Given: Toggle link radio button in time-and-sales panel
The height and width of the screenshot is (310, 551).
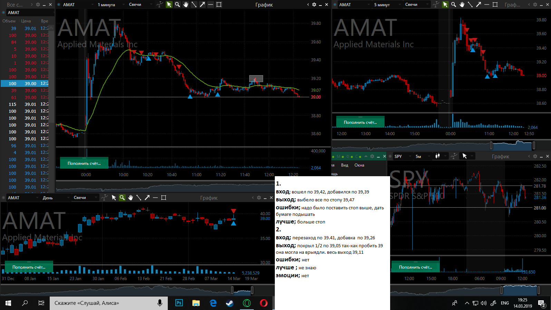Looking at the screenshot, I should 3,12.
